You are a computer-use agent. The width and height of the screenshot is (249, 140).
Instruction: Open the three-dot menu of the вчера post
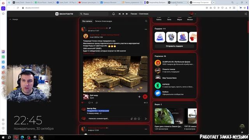coord(146,129)
